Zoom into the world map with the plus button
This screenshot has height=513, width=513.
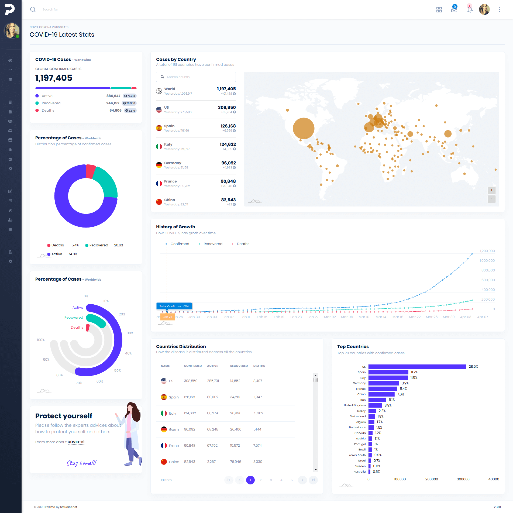[491, 191]
